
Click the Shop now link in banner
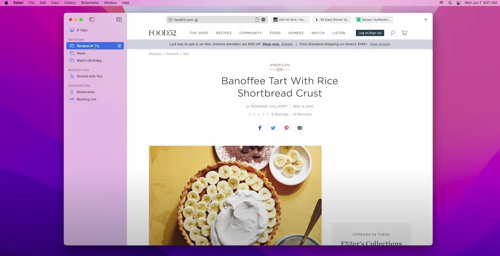[271, 44]
